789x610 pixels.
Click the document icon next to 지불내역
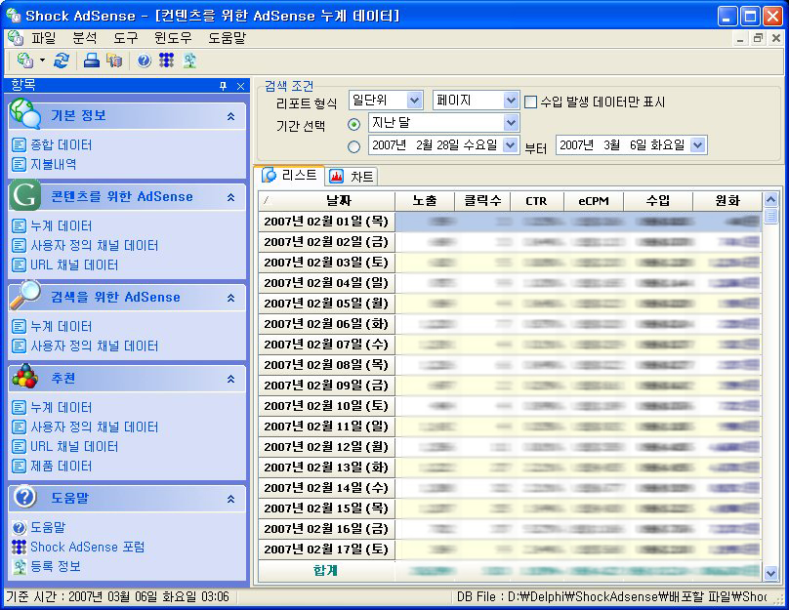pyautogui.click(x=19, y=164)
